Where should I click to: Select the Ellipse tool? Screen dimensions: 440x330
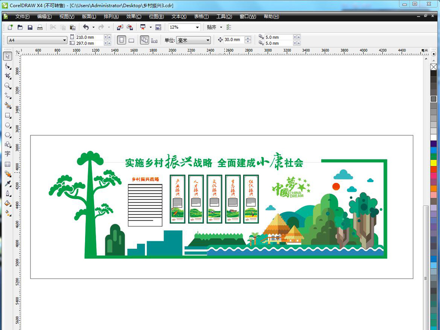7,125
